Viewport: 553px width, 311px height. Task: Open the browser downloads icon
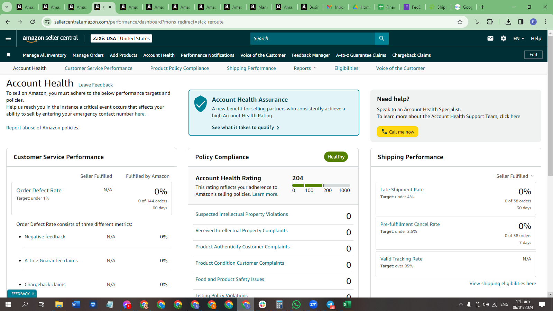pos(508,22)
